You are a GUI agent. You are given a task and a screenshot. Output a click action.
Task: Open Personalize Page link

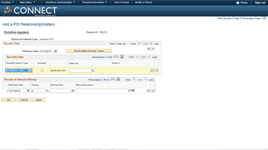point(251,18)
